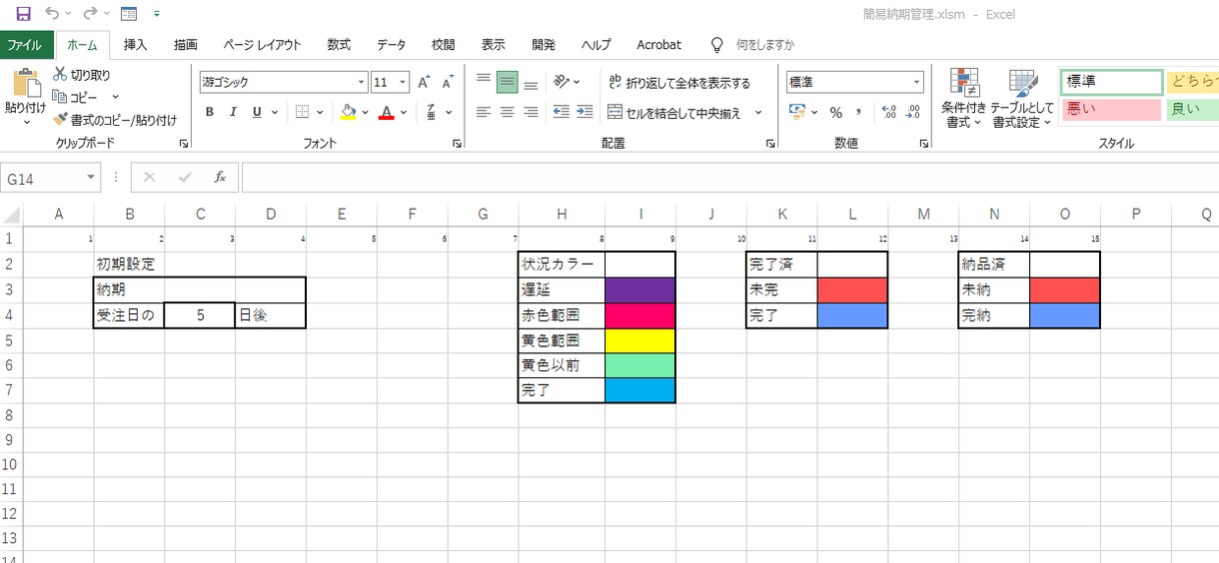Screen dimensions: 1219x563
Task: Toggle align text right
Action: click(x=531, y=112)
